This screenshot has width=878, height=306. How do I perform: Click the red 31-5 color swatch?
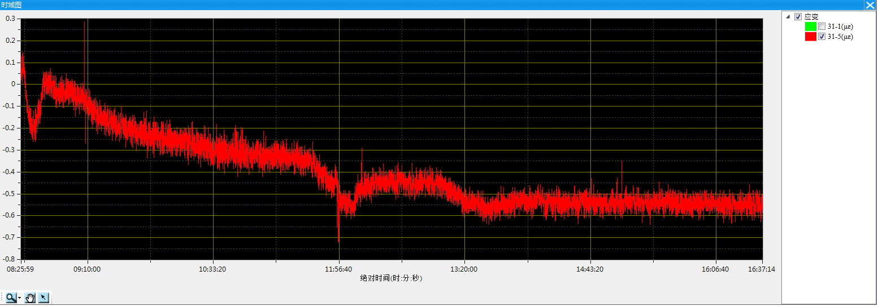(810, 37)
